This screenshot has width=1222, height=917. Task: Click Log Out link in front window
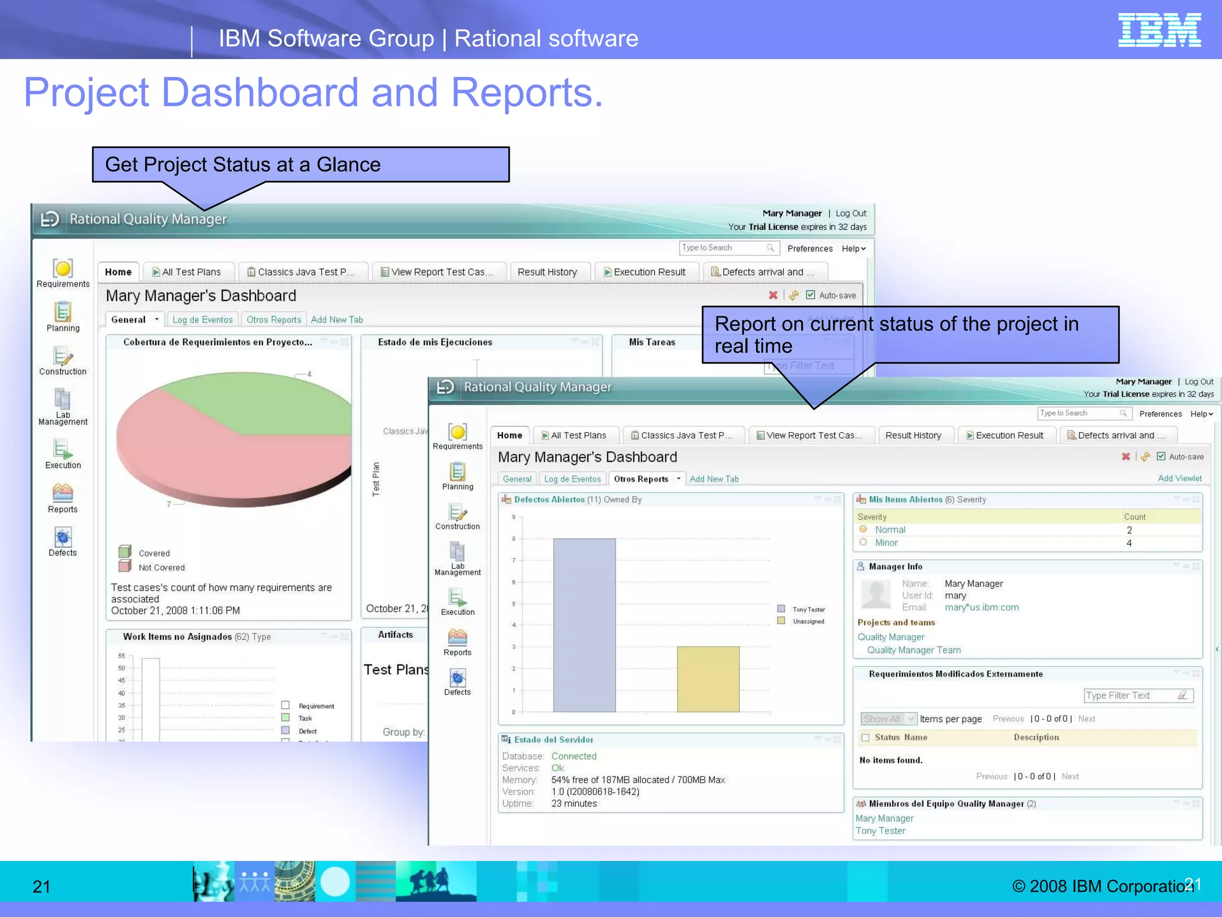click(1199, 381)
